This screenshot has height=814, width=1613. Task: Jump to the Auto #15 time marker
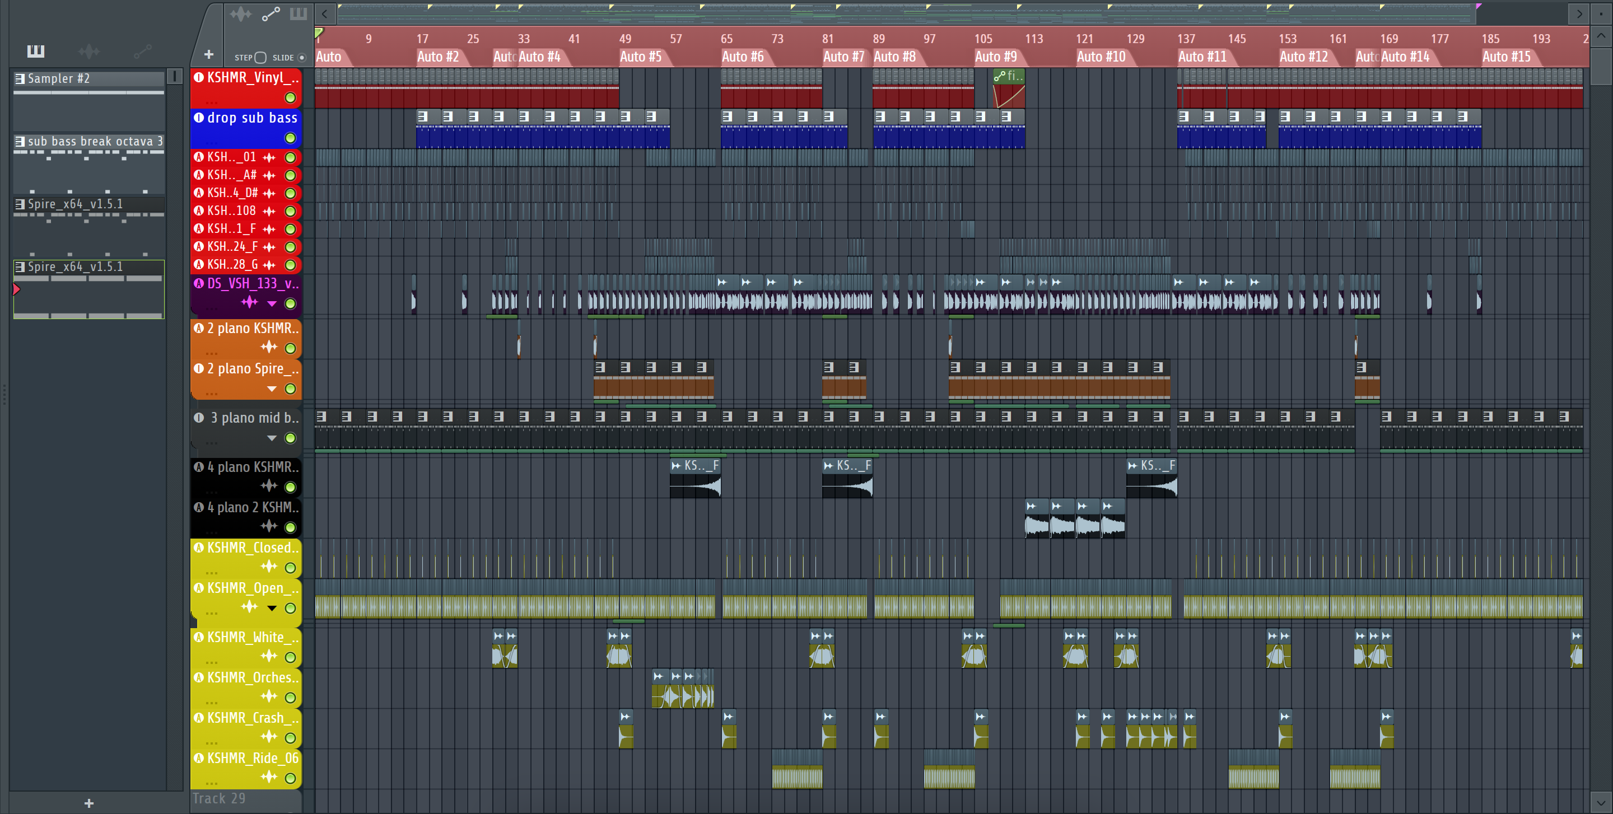click(x=1507, y=57)
